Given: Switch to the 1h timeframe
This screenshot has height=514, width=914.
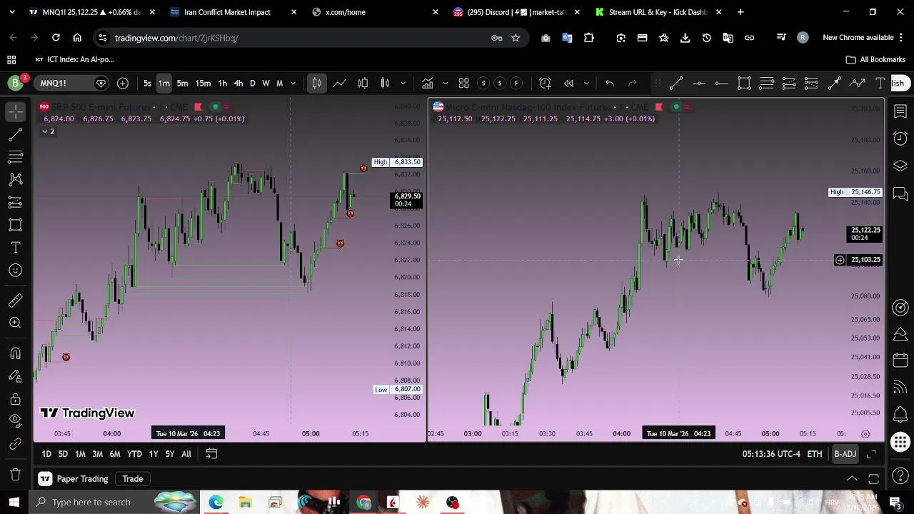Looking at the screenshot, I should [223, 84].
